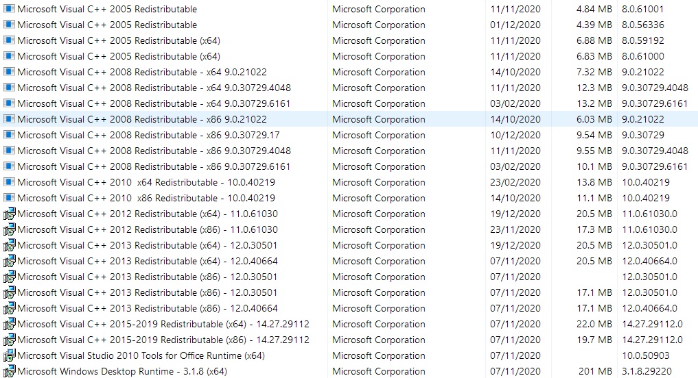The image size is (698, 378).
Task: Click icon beside 2008 Redistributable x64 9.0.30729.4048
Action: click(9, 88)
